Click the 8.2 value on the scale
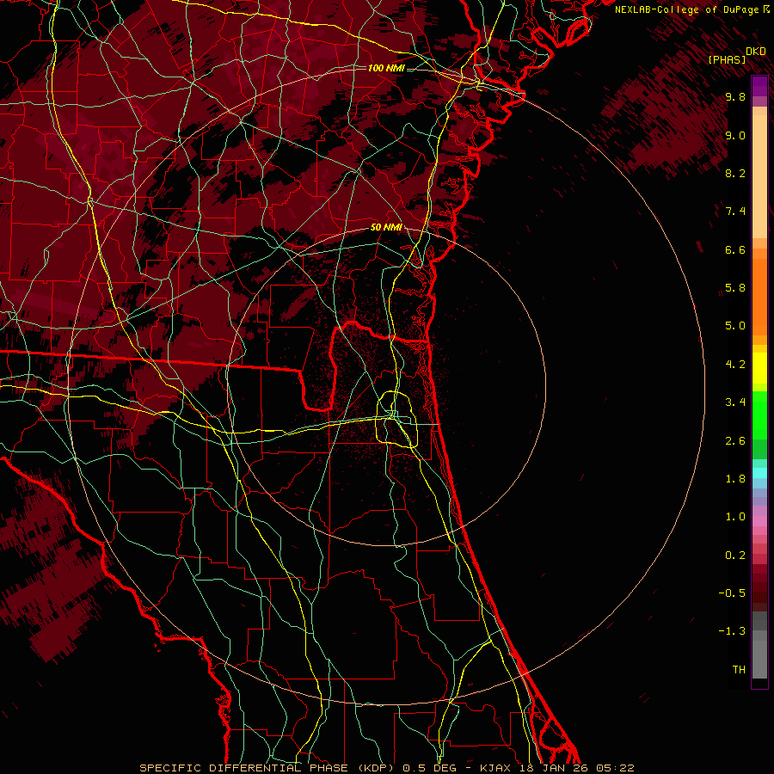This screenshot has width=774, height=774. tap(735, 173)
